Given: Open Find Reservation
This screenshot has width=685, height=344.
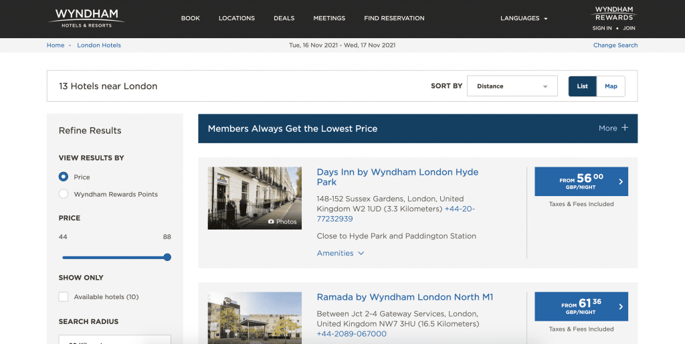Looking at the screenshot, I should point(395,18).
